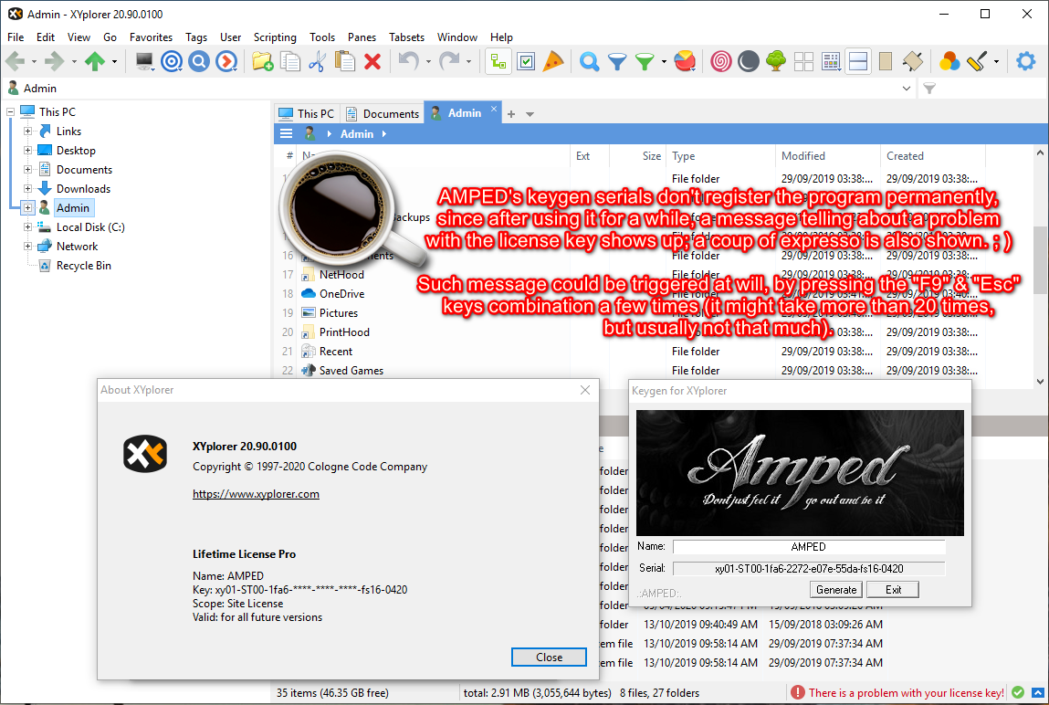The width and height of the screenshot is (1049, 705).
Task: Toggle the dark moon ghost filter icon
Action: 748,61
